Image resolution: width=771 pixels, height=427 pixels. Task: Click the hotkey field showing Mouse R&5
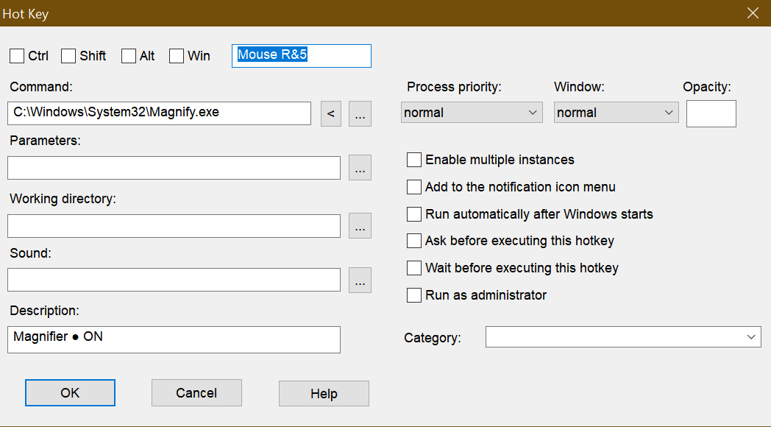(x=302, y=56)
